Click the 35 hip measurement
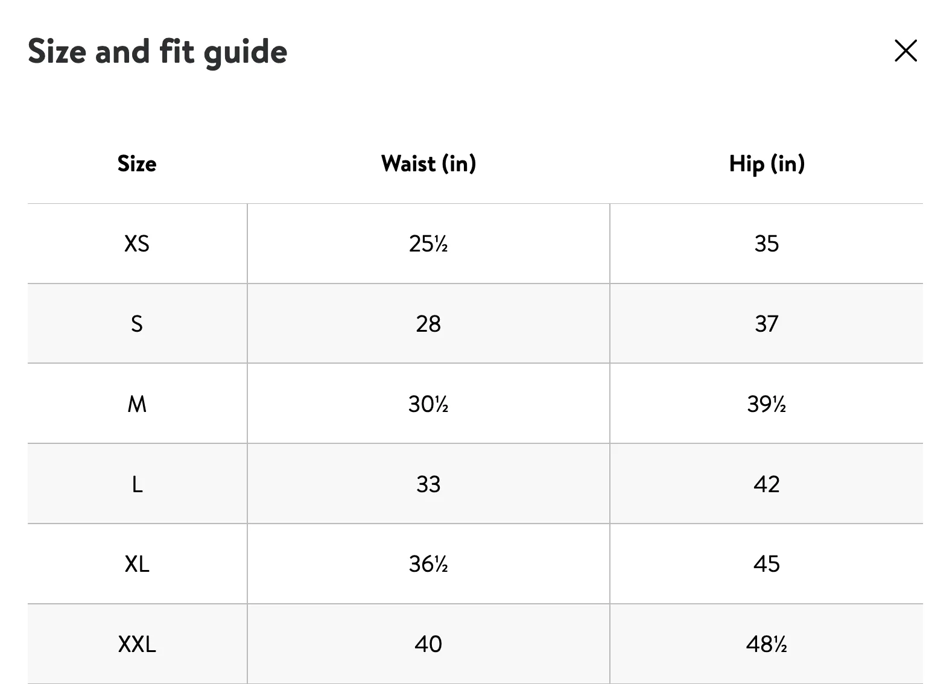Viewport: 929px width, 684px height. point(767,244)
